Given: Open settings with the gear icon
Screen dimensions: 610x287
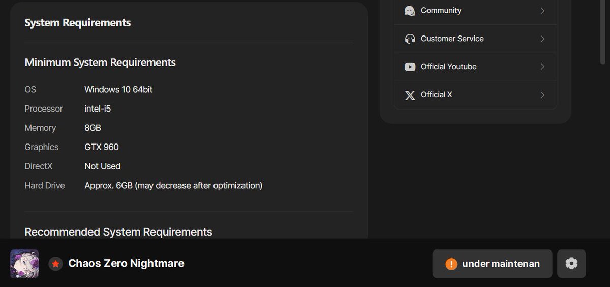Looking at the screenshot, I should pyautogui.click(x=571, y=264).
